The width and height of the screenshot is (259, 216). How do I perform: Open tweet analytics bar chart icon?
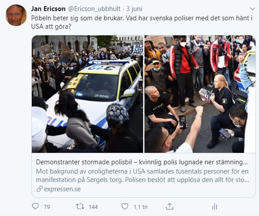pos(214,207)
